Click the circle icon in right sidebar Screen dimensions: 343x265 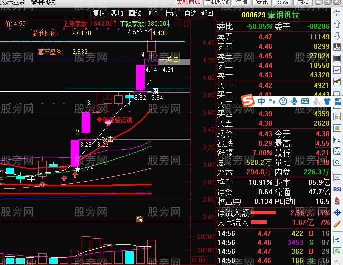(337, 163)
